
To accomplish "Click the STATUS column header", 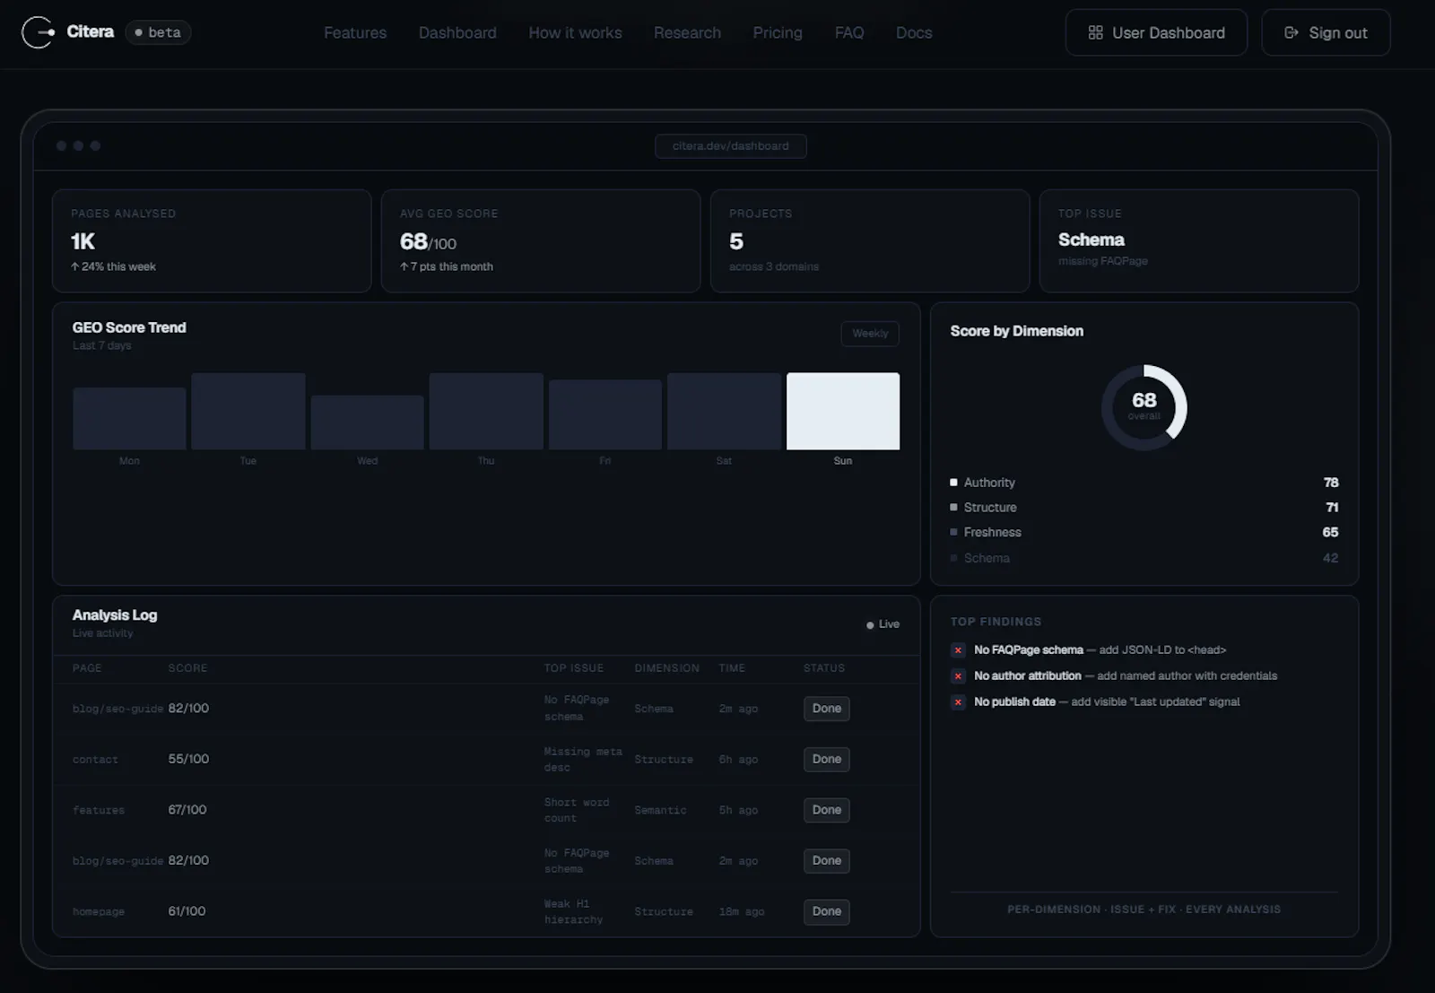I will click(824, 668).
